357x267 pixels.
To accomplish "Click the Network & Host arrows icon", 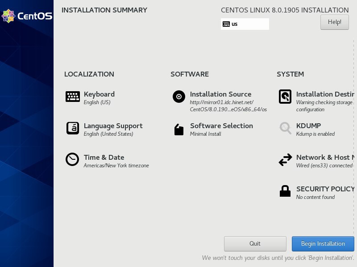I will pyautogui.click(x=285, y=160).
